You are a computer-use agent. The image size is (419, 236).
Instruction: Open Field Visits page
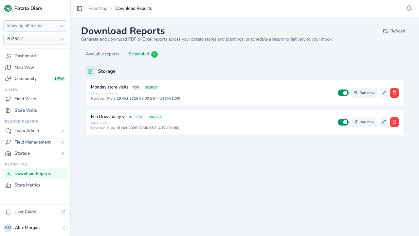35,99
